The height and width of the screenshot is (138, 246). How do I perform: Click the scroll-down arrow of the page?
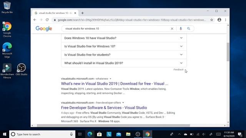[x=228, y=122]
